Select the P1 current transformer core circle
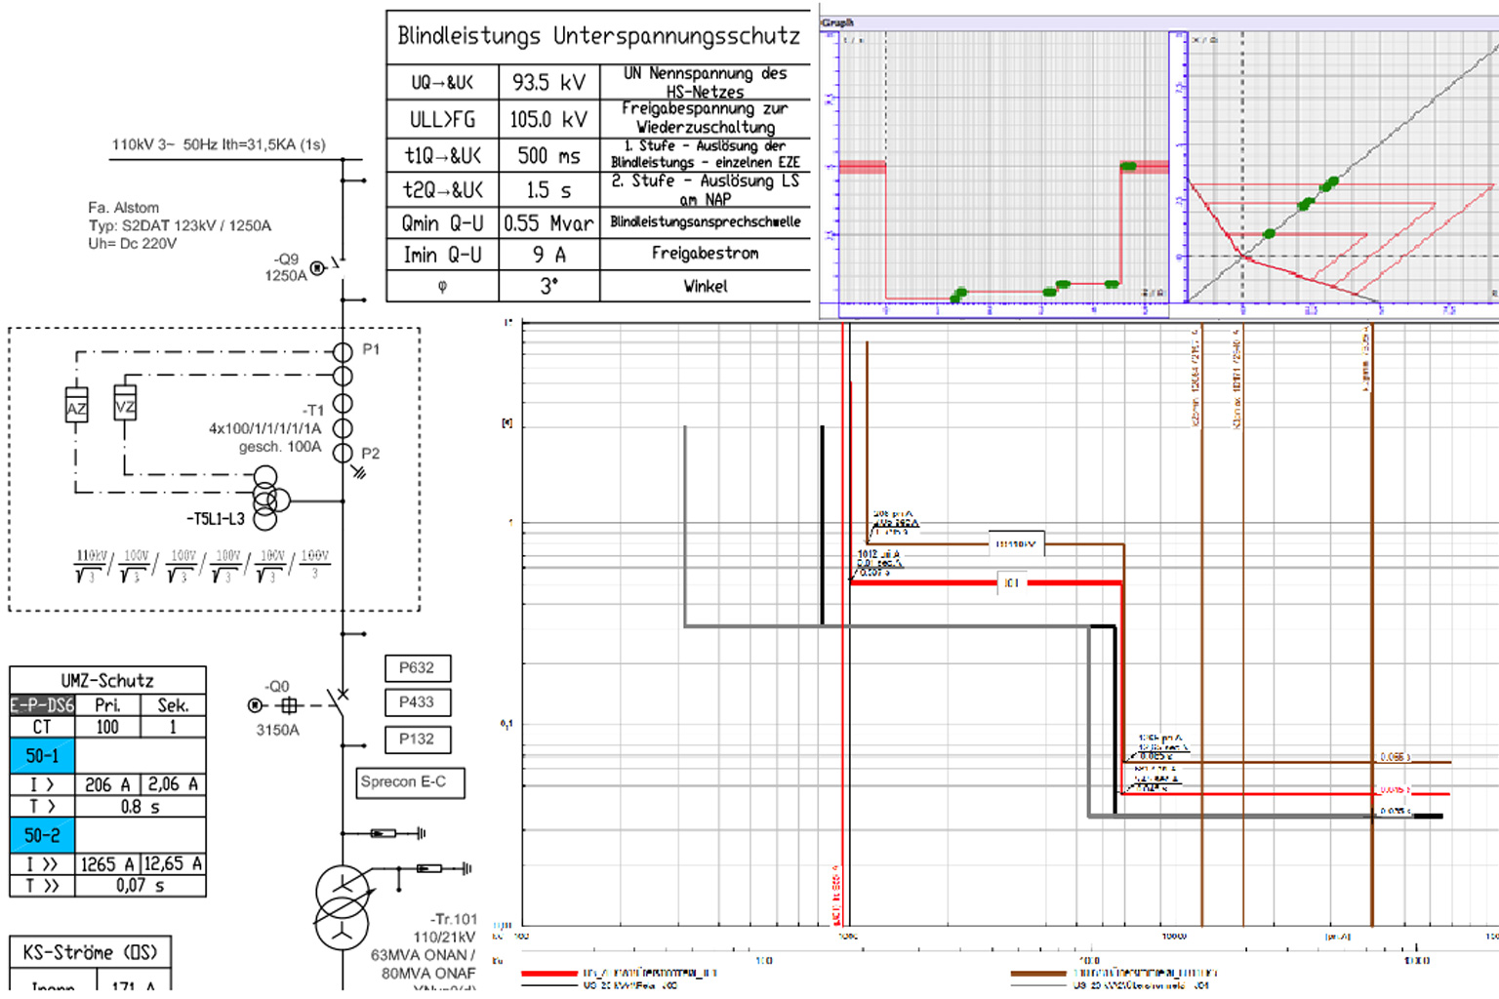This screenshot has height=999, width=1499. tap(343, 352)
